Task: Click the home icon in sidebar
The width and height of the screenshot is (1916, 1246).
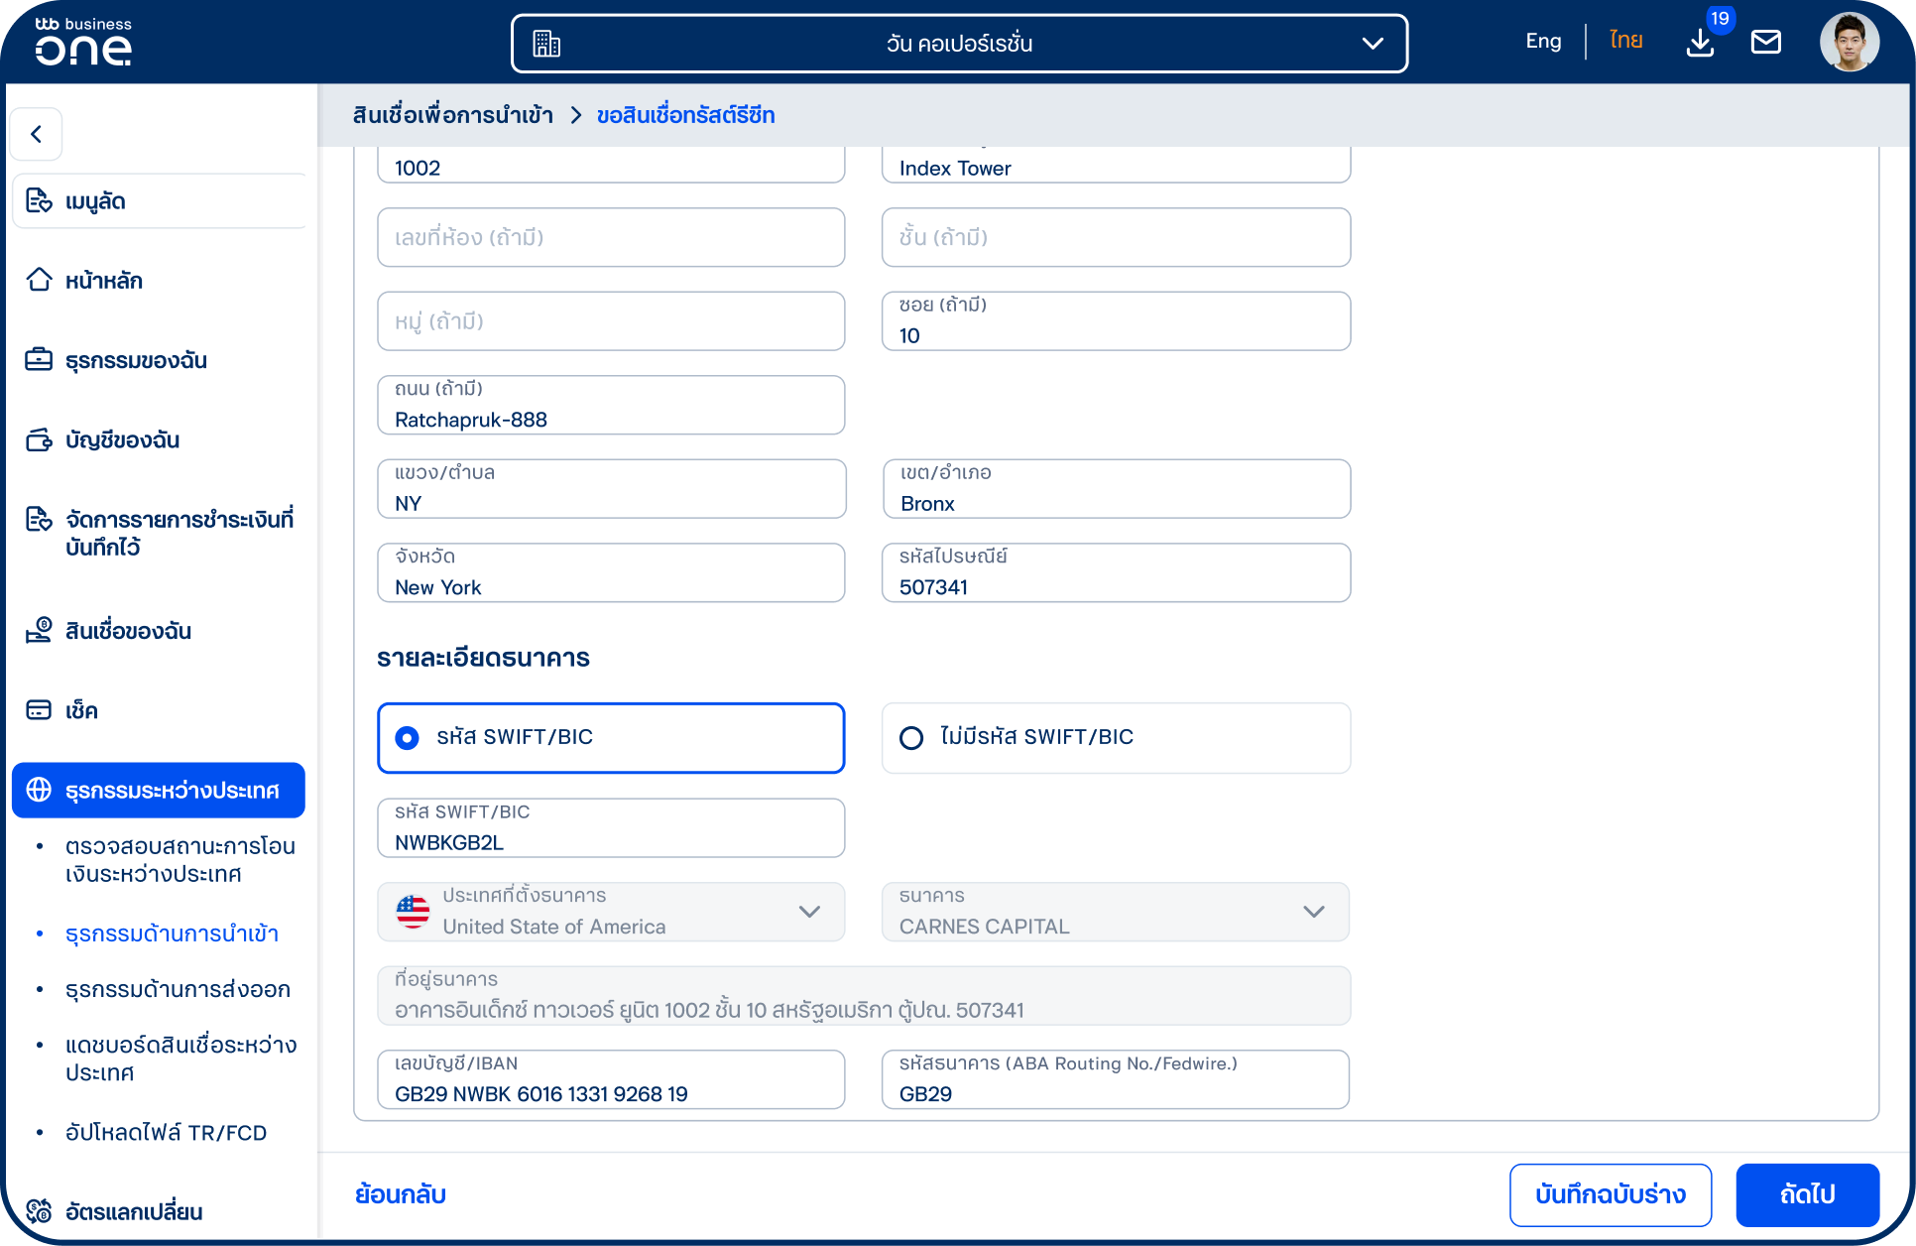Action: 39,281
